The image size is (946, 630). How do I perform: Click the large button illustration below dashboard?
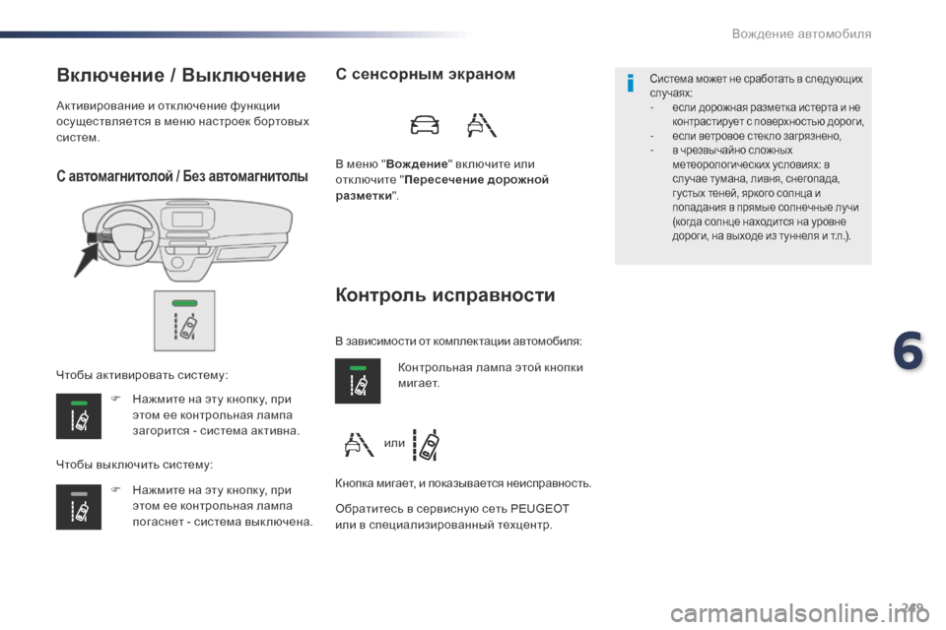[184, 321]
